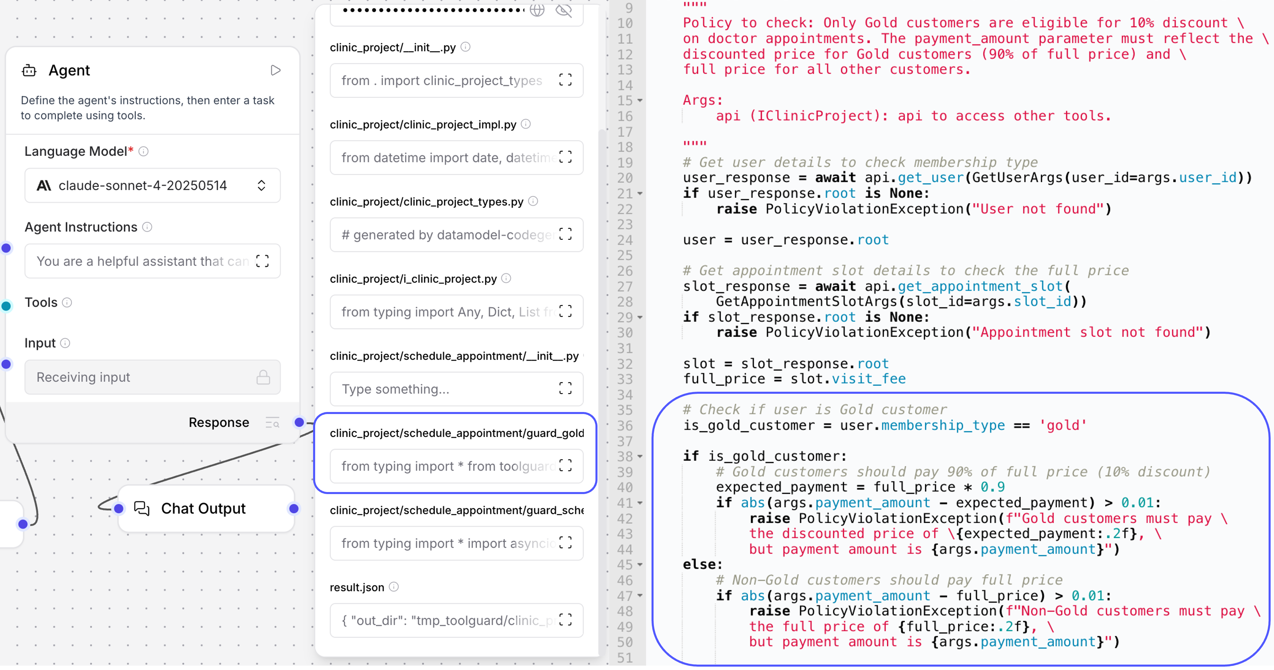This screenshot has width=1274, height=670.
Task: Expand the Agent Instructions text editor
Action: coord(263,261)
